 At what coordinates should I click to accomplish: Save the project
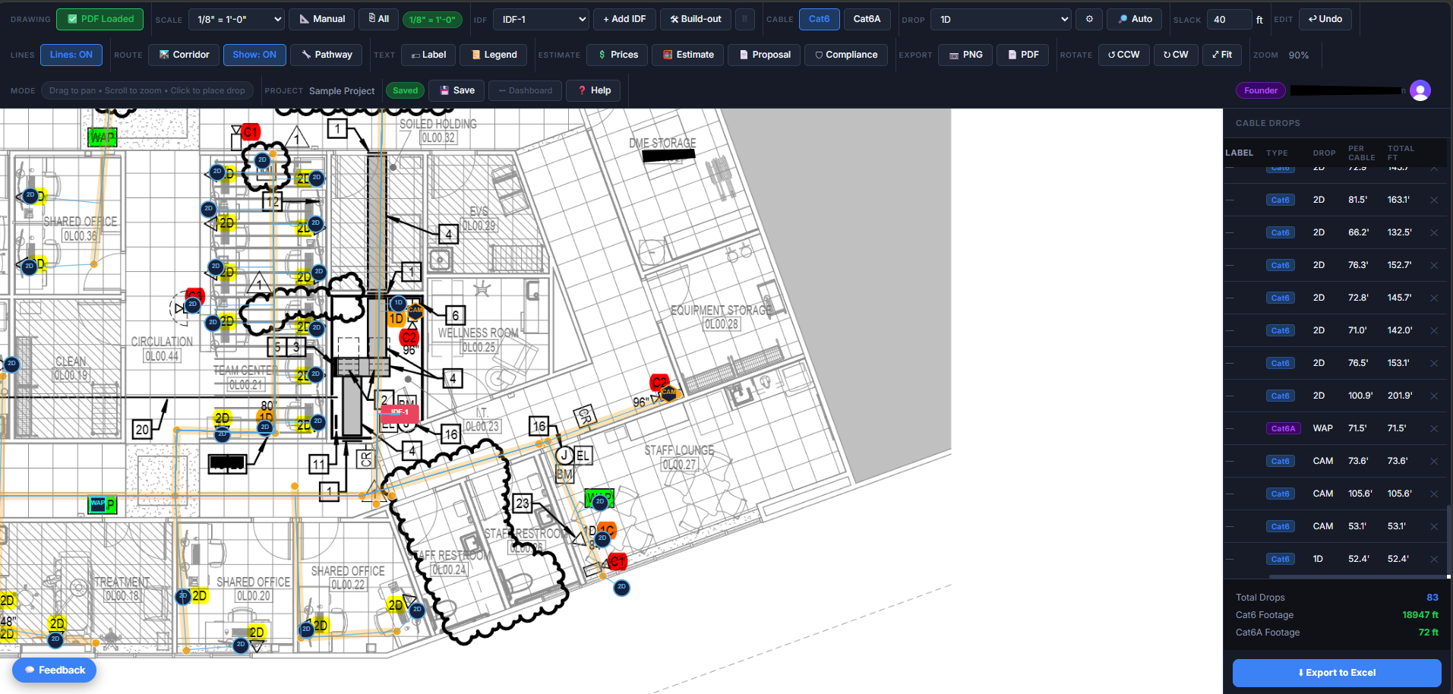point(456,90)
